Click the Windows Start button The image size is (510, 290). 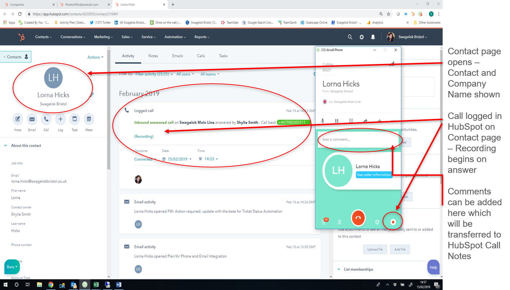[x=5, y=285]
